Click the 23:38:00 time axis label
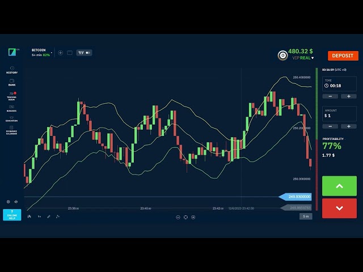 pyautogui.click(x=73, y=209)
